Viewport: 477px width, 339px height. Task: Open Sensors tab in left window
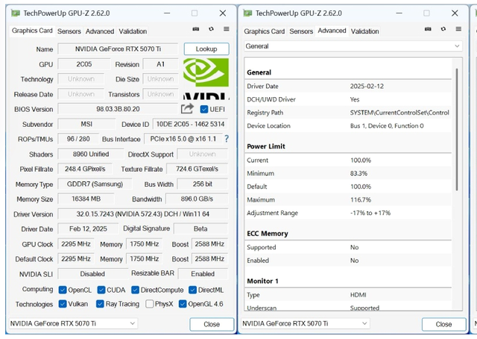tap(69, 31)
